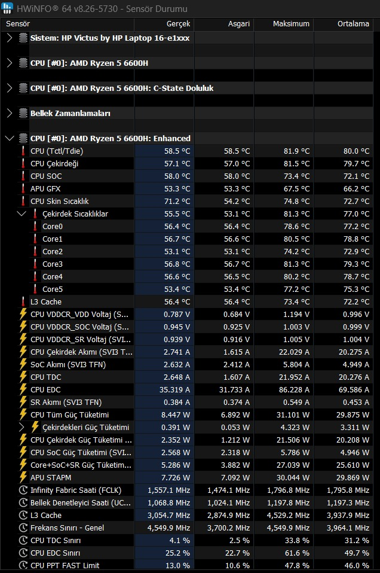
Task: Click the 81.9 °C maximum Tctl/Tdie value
Action: click(296, 151)
